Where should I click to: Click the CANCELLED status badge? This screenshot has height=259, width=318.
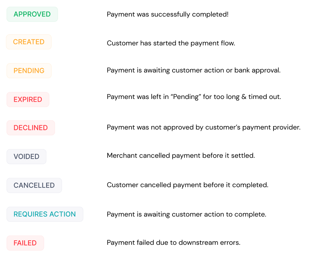pos(34,185)
